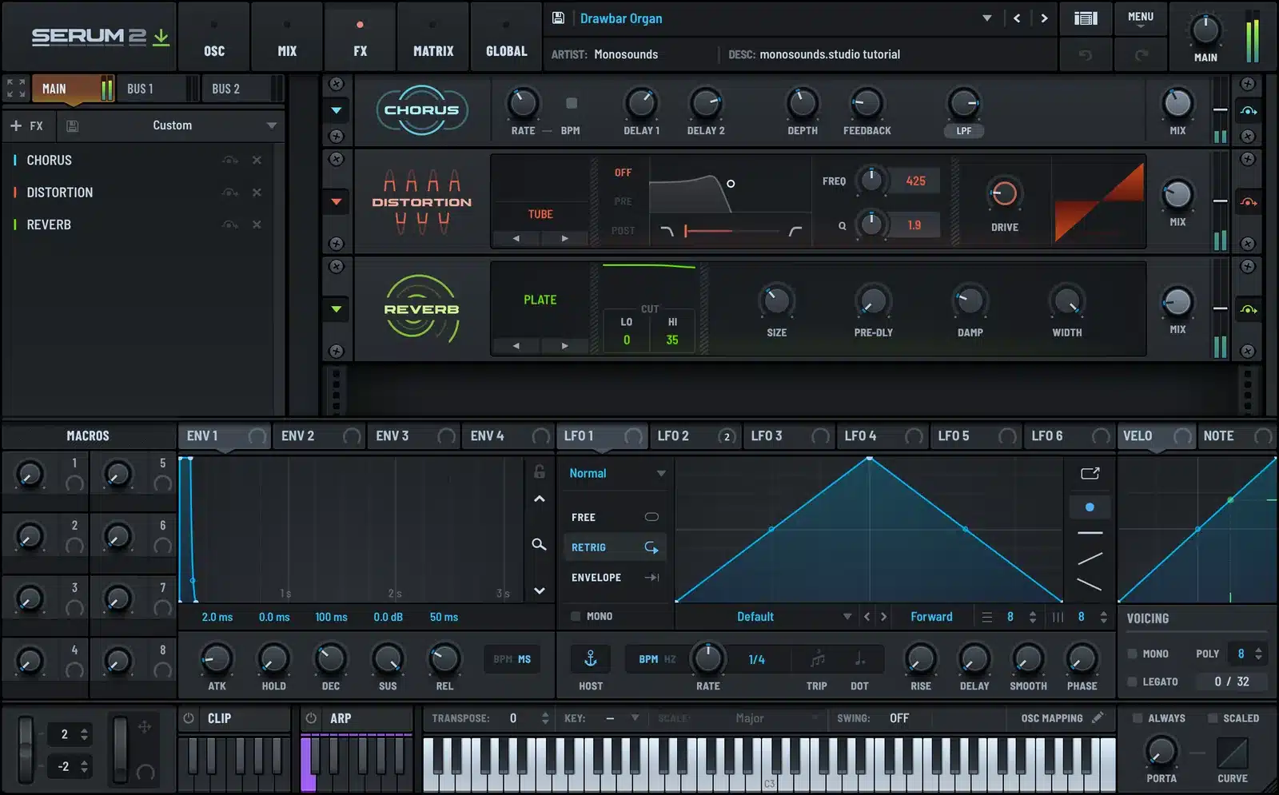Screen dimensions: 1279x795
Task: Toggle the SCALED portamento checkbox
Action: click(x=1213, y=718)
